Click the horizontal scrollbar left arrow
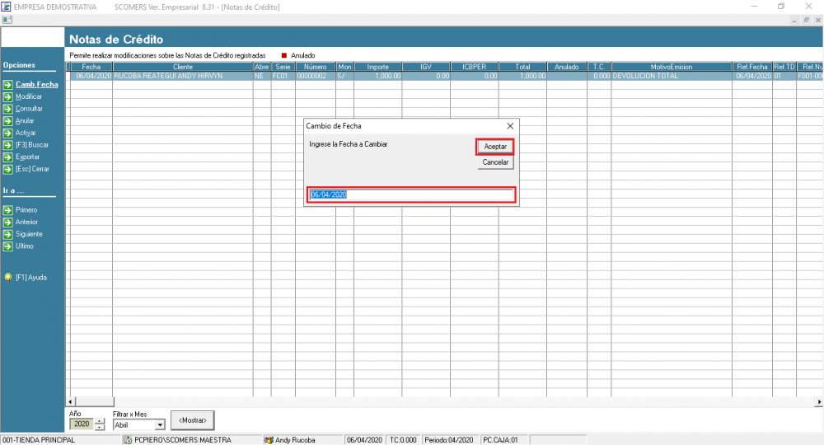This screenshot has height=445, width=824. coord(70,402)
